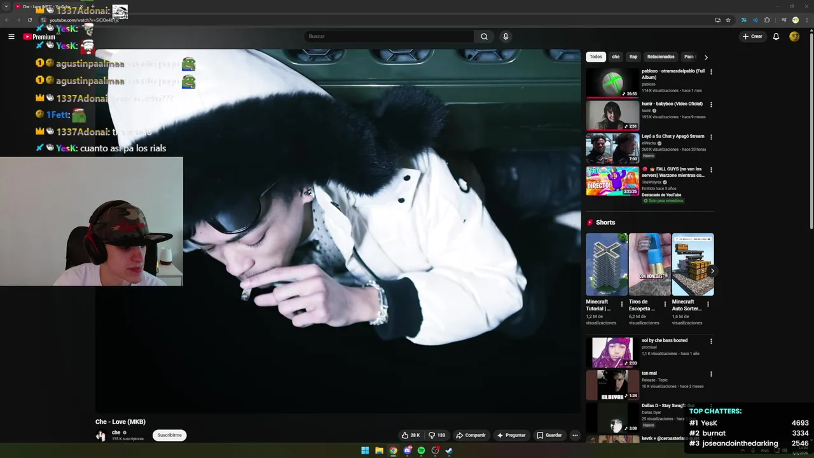Open the YouTube hamburger guide menu

tap(11, 37)
